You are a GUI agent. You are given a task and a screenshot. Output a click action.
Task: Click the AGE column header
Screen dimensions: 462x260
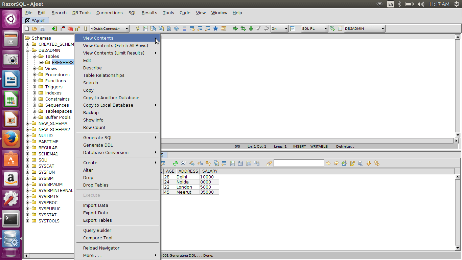click(170, 171)
